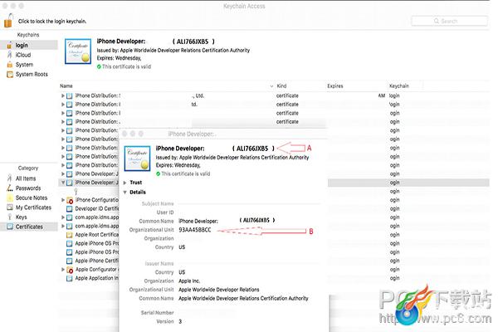Click in the Search field
Image resolution: width=498 pixels, height=332 pixels.
(x=449, y=21)
